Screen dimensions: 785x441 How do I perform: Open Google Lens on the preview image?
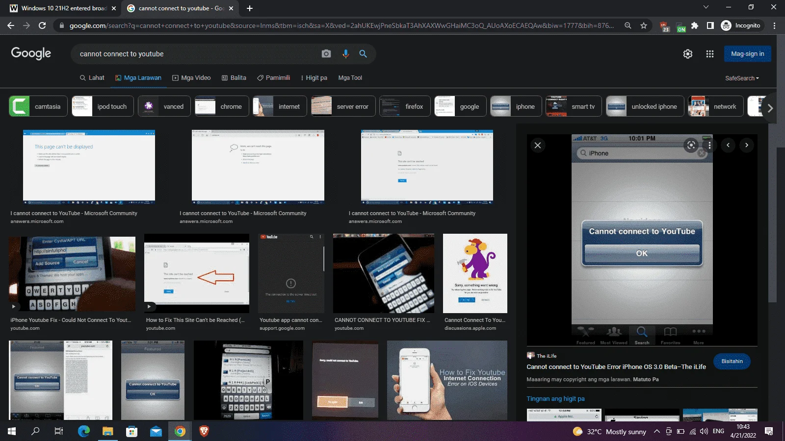pyautogui.click(x=691, y=145)
